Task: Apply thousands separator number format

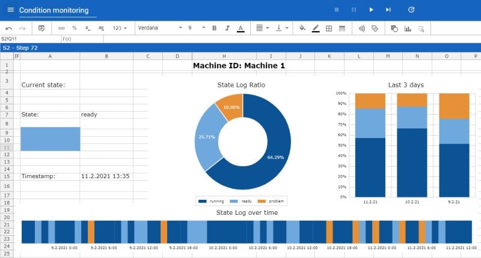Action: point(61,28)
